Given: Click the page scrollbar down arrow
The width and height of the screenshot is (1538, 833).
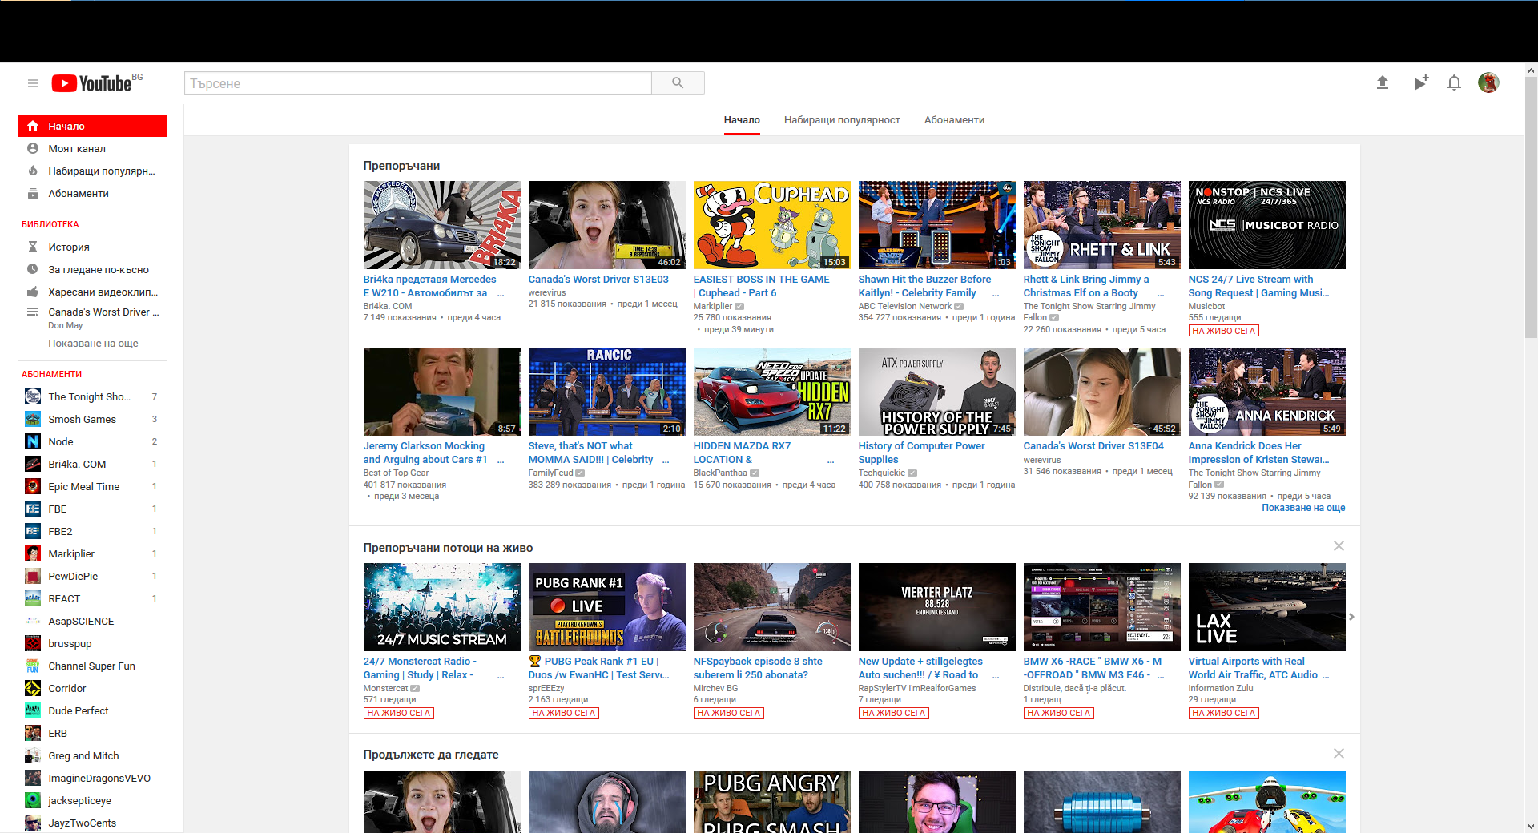Looking at the screenshot, I should [1531, 826].
